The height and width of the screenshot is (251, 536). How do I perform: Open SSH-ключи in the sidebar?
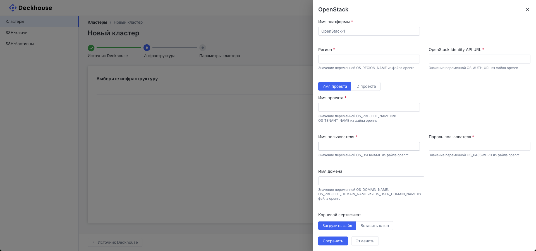39,33
